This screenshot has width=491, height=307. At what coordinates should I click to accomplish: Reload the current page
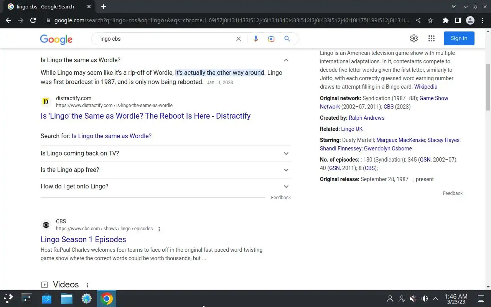(x=33, y=20)
